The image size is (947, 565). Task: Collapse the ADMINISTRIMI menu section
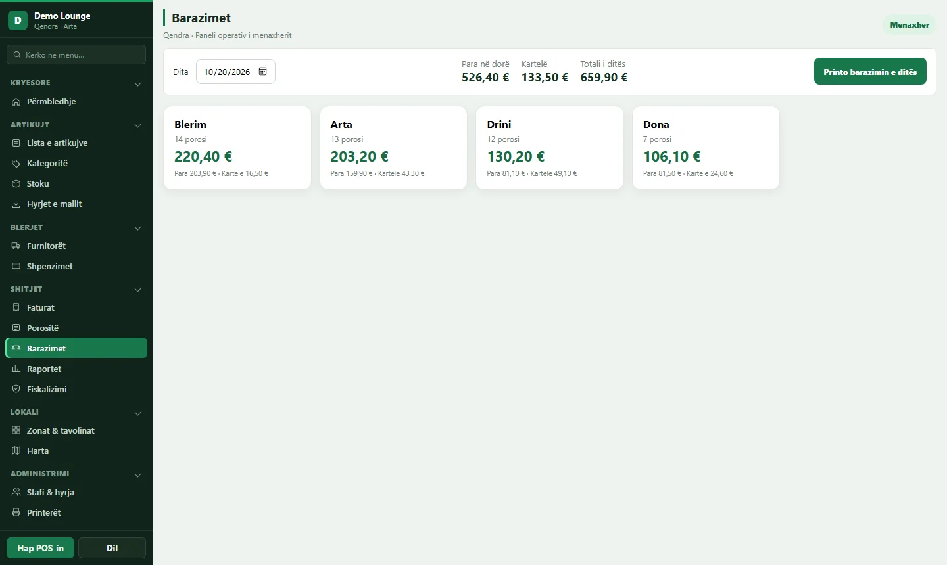(x=137, y=475)
